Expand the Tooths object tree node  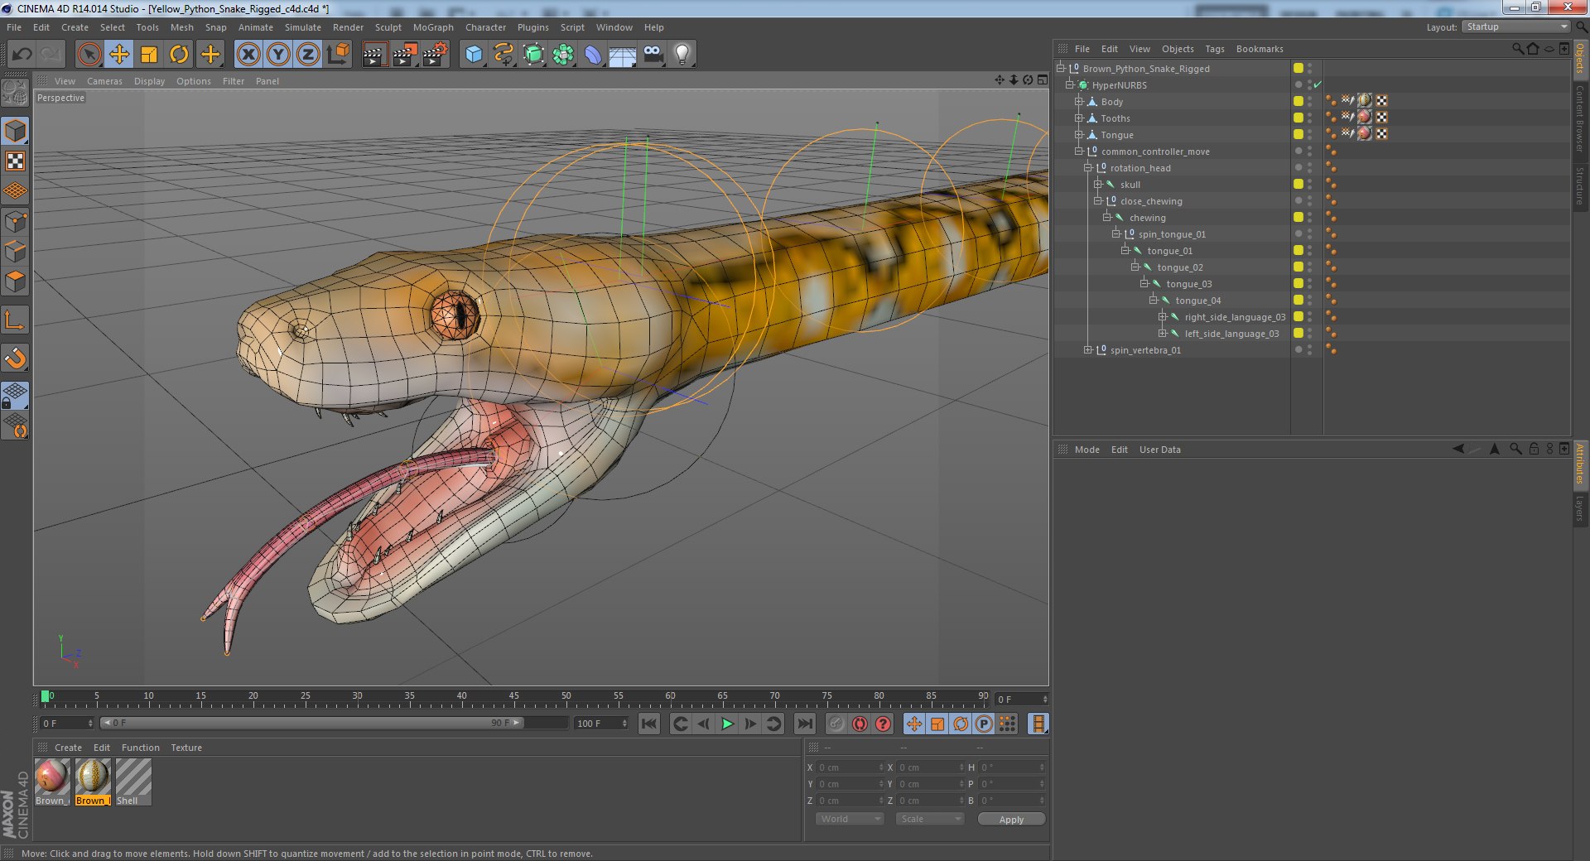coord(1079,118)
